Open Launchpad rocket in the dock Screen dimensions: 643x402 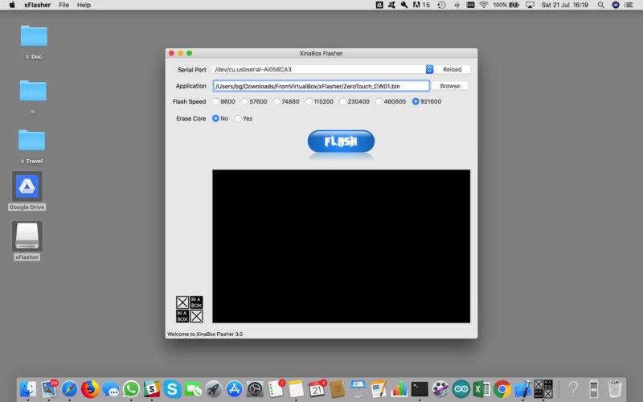(214, 389)
